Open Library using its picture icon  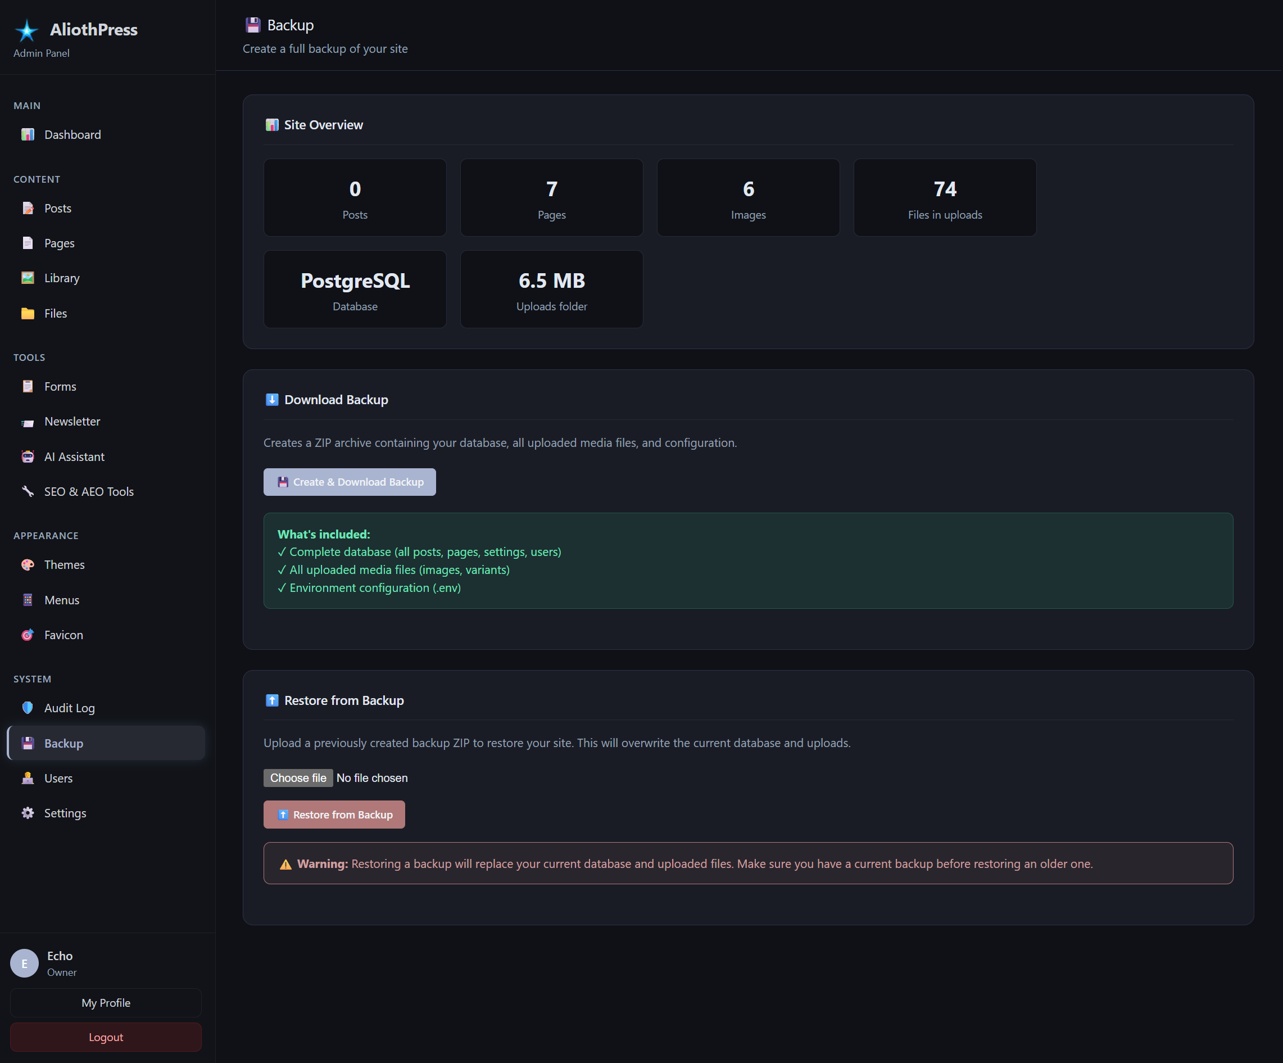tap(28, 278)
